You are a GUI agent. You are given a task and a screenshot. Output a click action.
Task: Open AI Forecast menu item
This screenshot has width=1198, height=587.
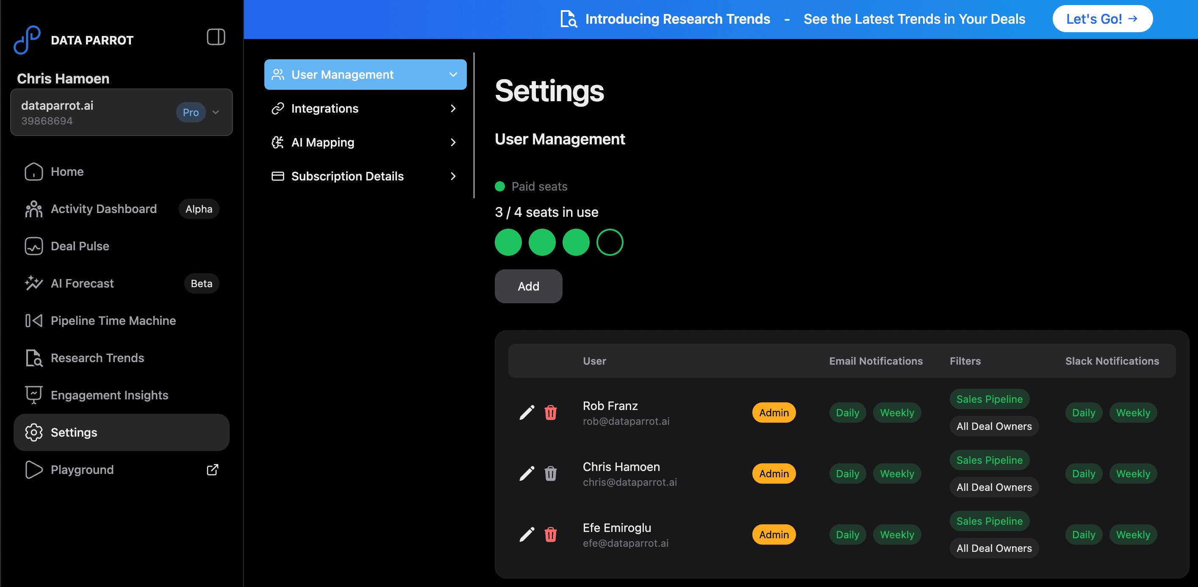(122, 283)
